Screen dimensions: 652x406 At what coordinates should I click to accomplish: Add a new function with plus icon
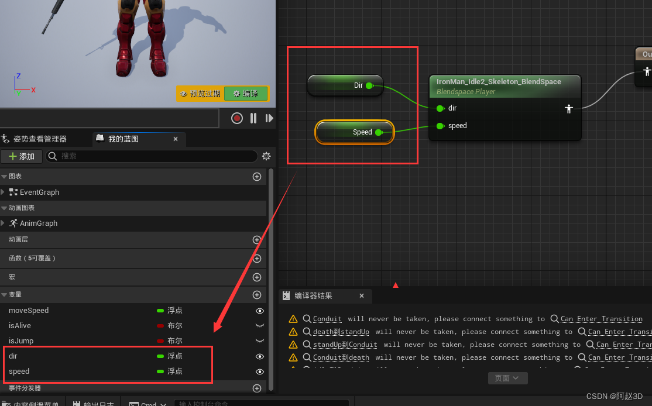[257, 259]
